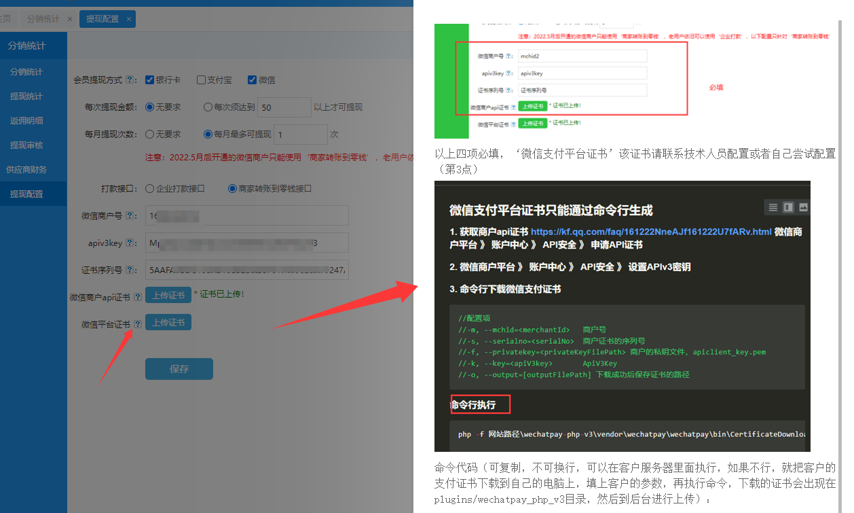Upload certificate for 微信平台证书
Screen dimensions: 854x513
(168, 323)
